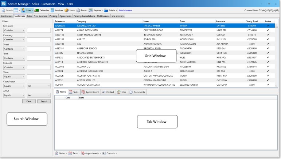Click the Contacts icon in bottom toolbar
Image resolution: width=281 pixels, height=159 pixels.
tap(104, 153)
